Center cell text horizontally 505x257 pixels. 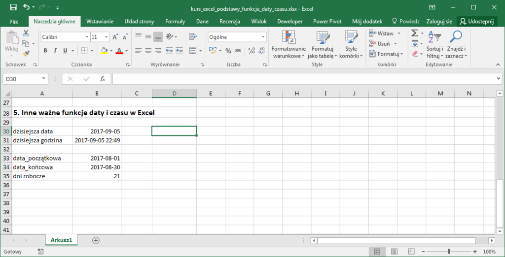tap(148, 51)
